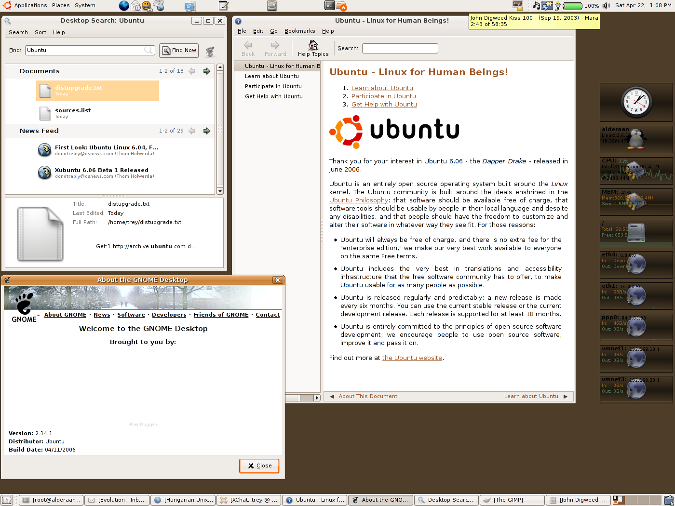This screenshot has width=675, height=506.
Task: Switch to XChat taskbar window
Action: point(249,500)
